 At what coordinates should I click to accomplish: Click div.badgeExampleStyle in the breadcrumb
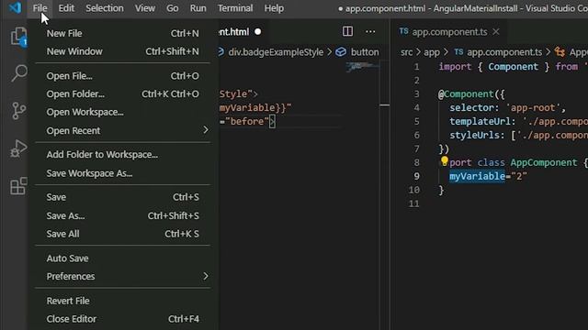(x=276, y=52)
